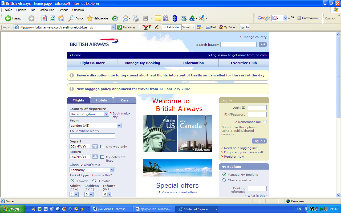
Task: Click the Research books icon
Action: click(166, 18)
